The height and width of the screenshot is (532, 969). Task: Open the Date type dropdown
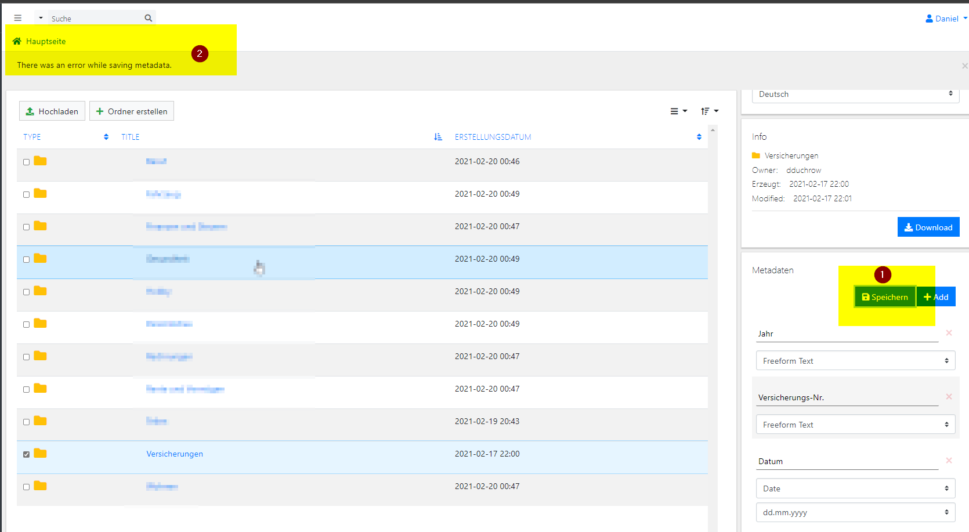click(855, 488)
